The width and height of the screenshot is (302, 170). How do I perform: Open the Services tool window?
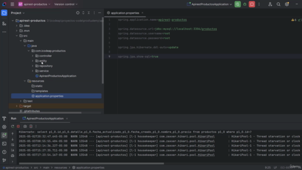[4, 127]
